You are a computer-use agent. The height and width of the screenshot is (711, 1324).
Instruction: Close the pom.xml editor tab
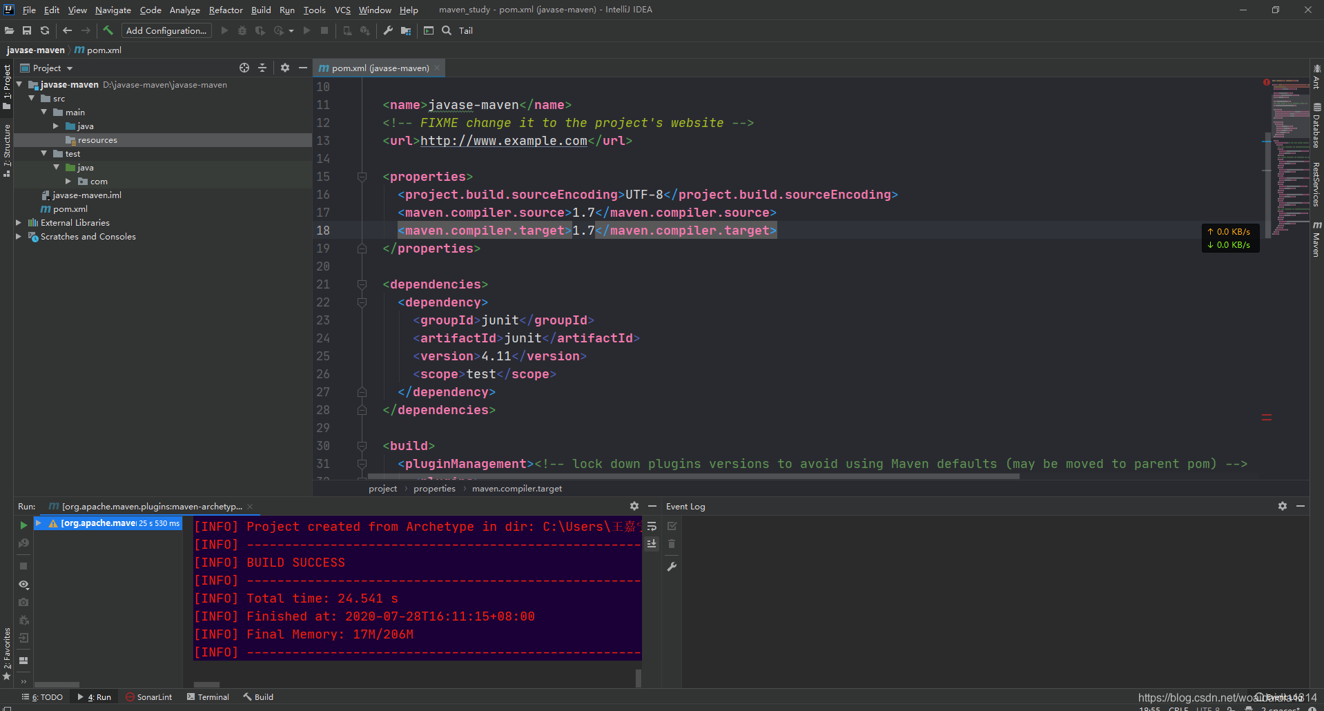click(437, 68)
